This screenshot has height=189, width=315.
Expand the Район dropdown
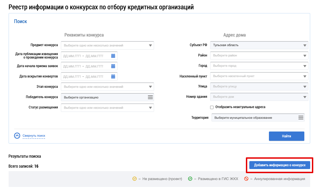pyautogui.click(x=305, y=55)
